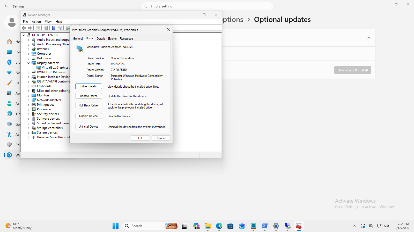This screenshot has width=414, height=232.
Task: Click the Roll Back Driver button
Action: pyautogui.click(x=88, y=105)
